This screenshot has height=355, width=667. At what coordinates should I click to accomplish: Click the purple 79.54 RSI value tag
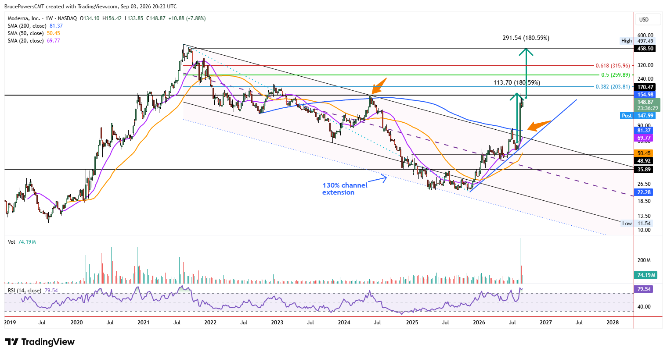644,289
